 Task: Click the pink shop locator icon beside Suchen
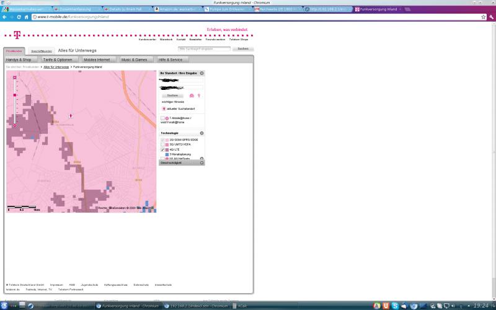pyautogui.click(x=192, y=95)
